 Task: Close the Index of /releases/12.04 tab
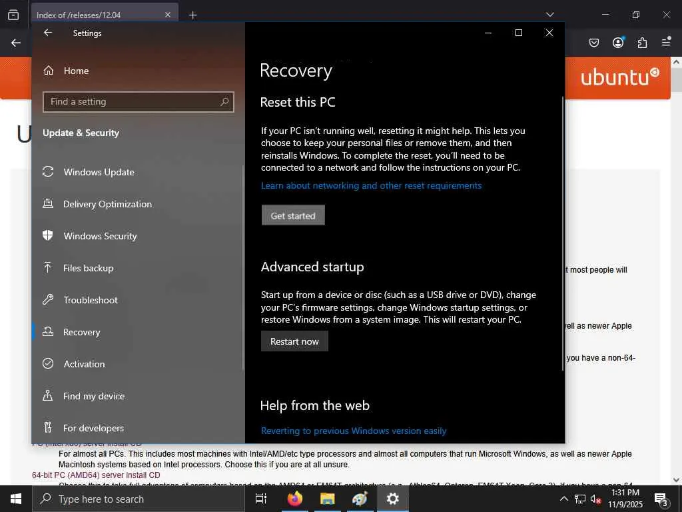click(x=168, y=15)
